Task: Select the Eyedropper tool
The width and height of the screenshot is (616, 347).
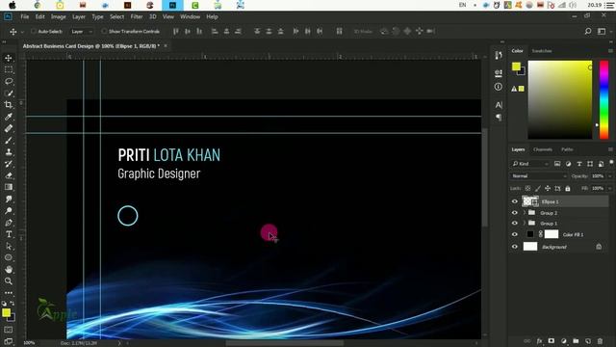Action: [x=9, y=117]
